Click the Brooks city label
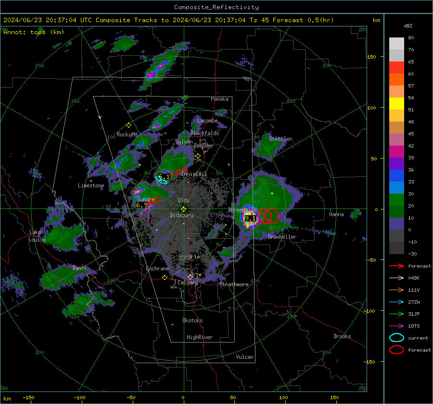 click(342, 336)
